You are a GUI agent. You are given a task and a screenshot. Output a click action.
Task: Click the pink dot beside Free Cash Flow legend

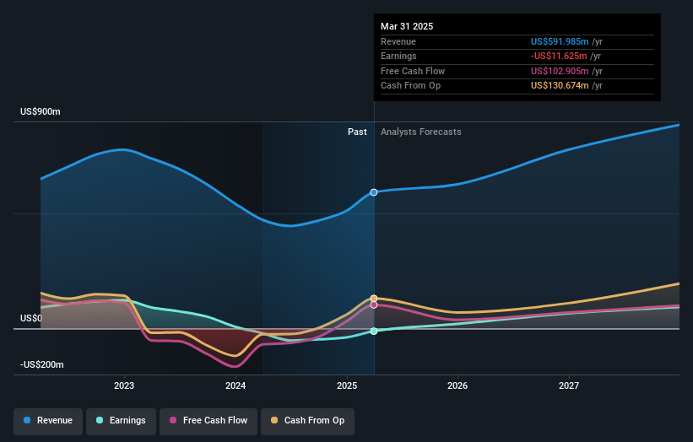(173, 420)
